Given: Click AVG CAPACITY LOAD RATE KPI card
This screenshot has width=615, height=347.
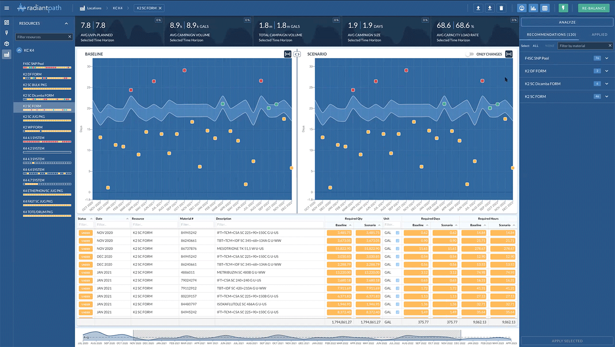Looking at the screenshot, I should point(474,31).
